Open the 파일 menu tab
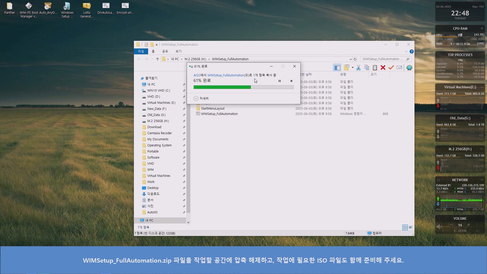The image size is (487, 274). (141, 51)
